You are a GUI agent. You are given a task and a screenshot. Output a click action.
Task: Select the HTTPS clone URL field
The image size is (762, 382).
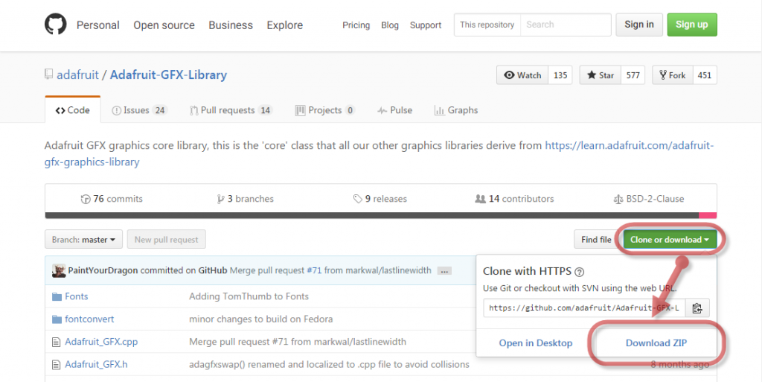pyautogui.click(x=584, y=308)
